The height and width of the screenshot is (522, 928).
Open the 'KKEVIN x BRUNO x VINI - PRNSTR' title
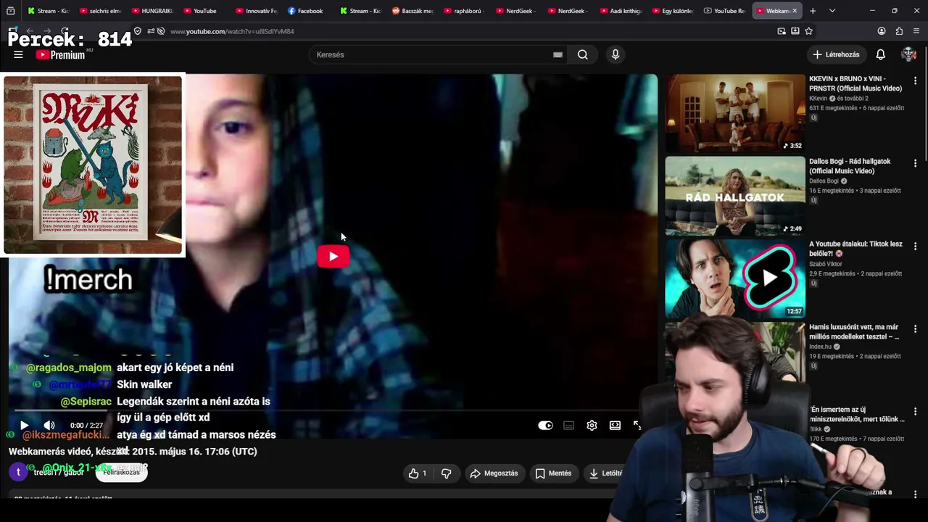point(855,83)
